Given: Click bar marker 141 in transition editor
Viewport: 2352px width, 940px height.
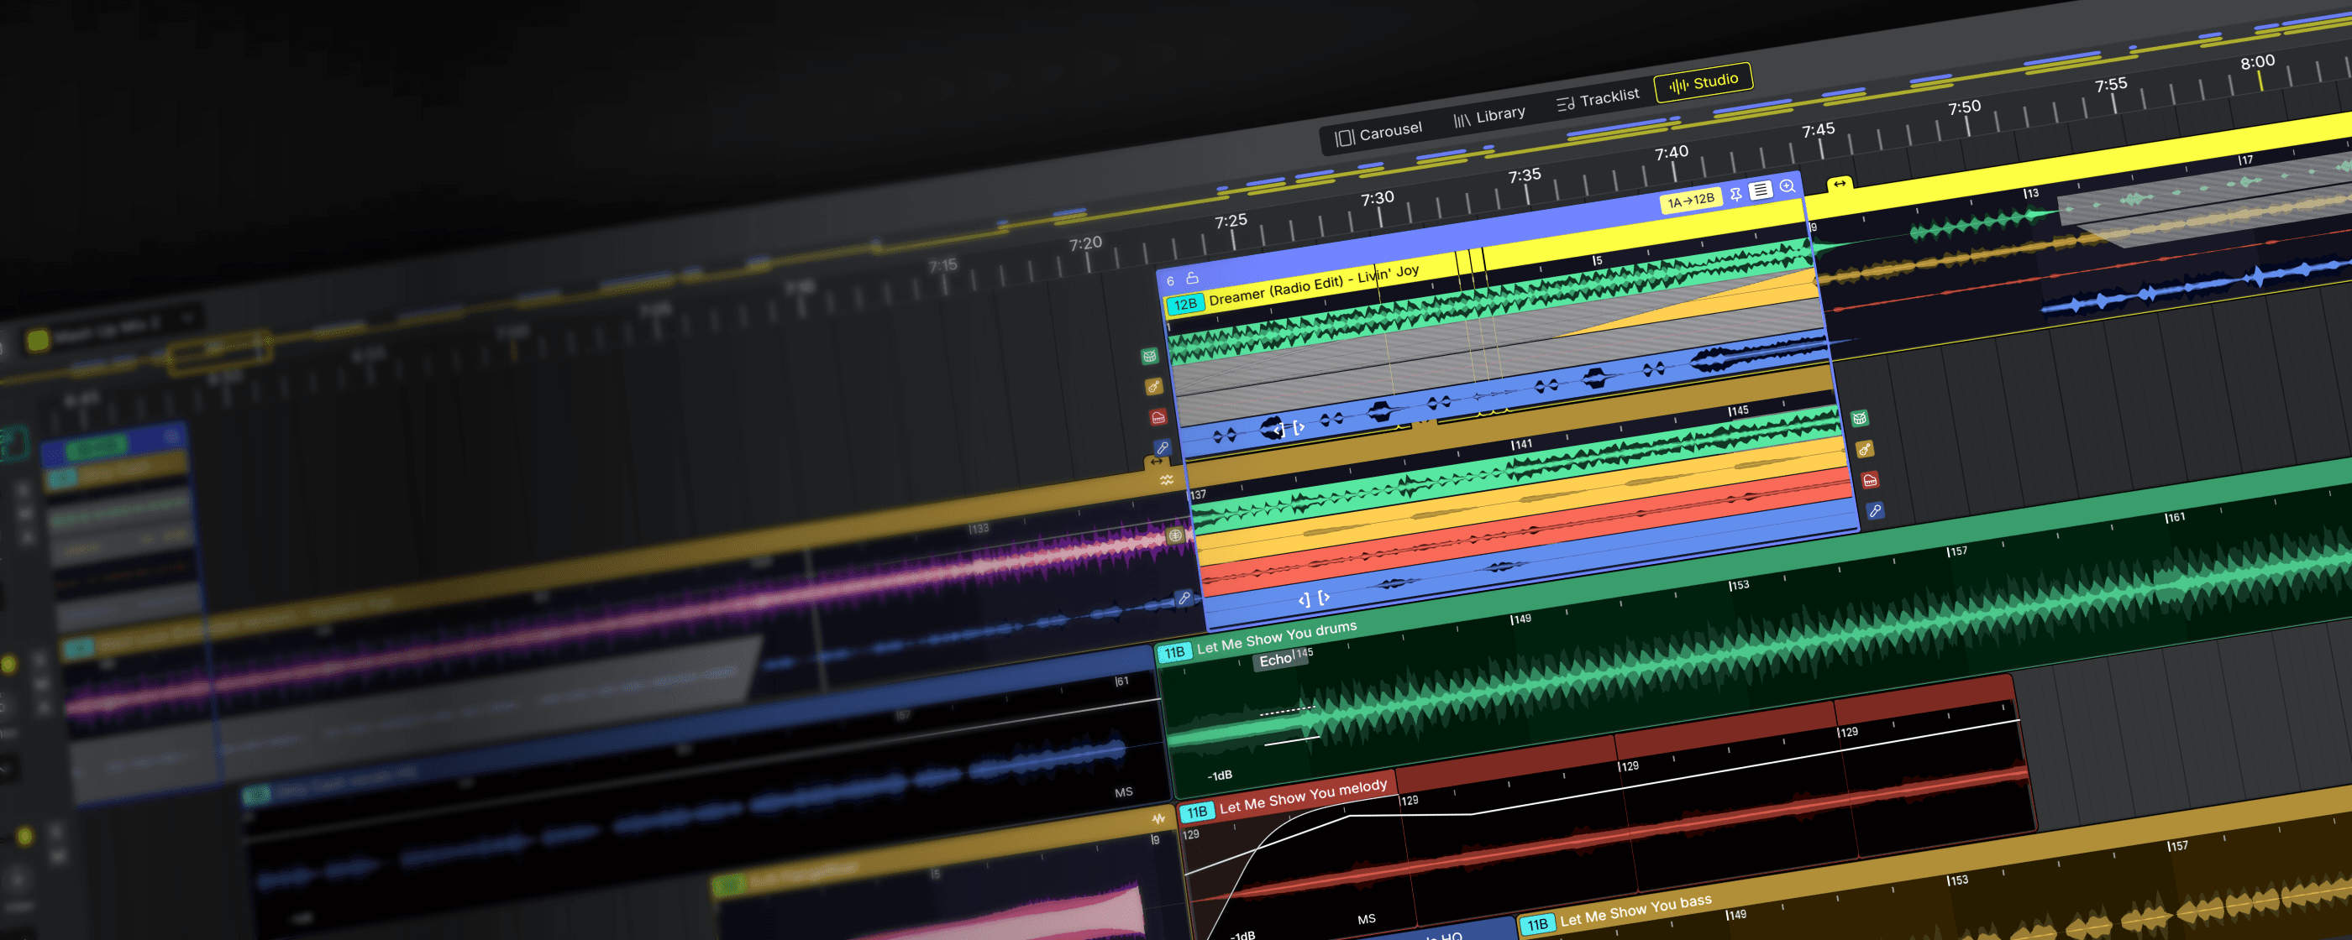Looking at the screenshot, I should coord(1520,445).
